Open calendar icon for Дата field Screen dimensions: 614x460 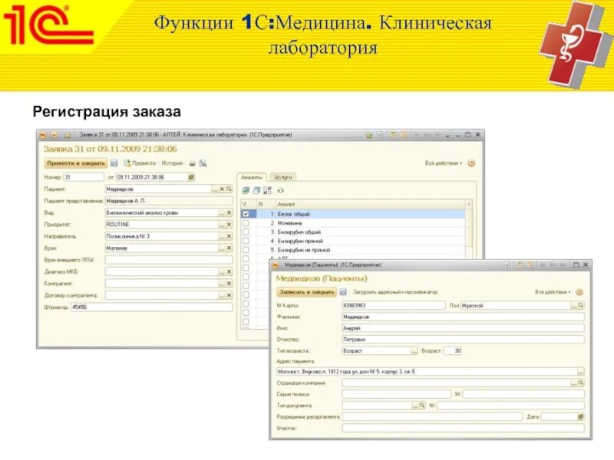[580, 417]
